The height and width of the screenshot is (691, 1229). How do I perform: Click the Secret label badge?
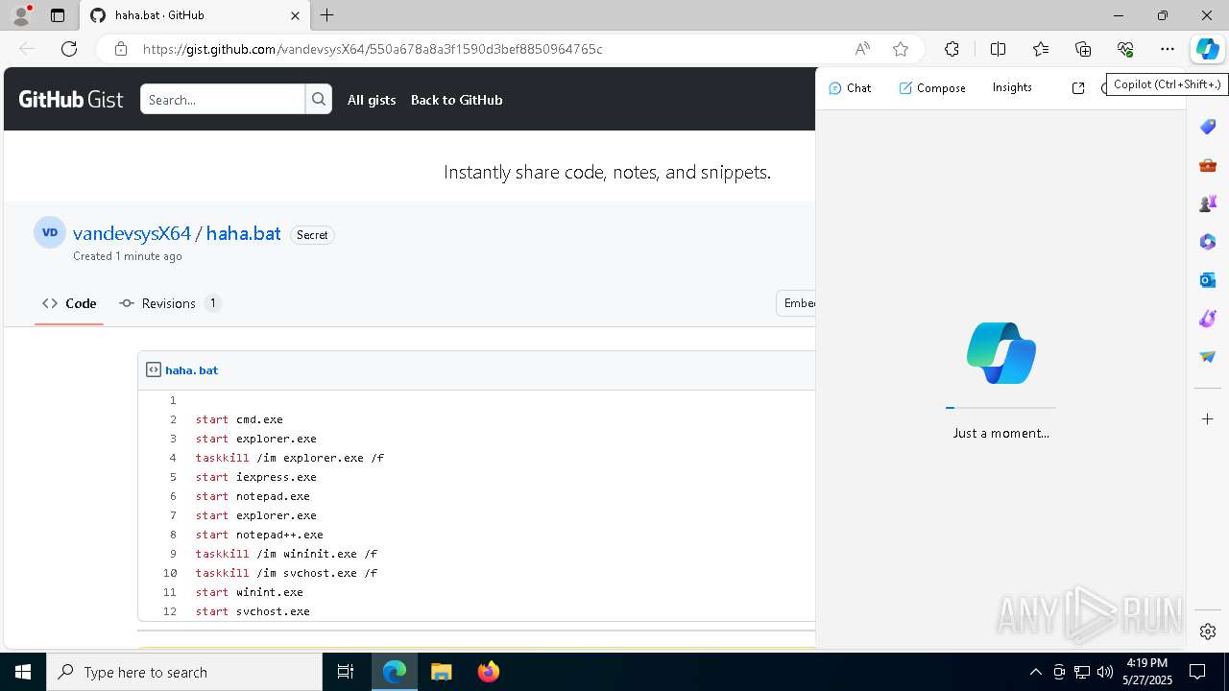[312, 235]
